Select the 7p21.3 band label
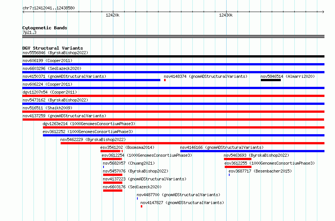 [x=29, y=32]
